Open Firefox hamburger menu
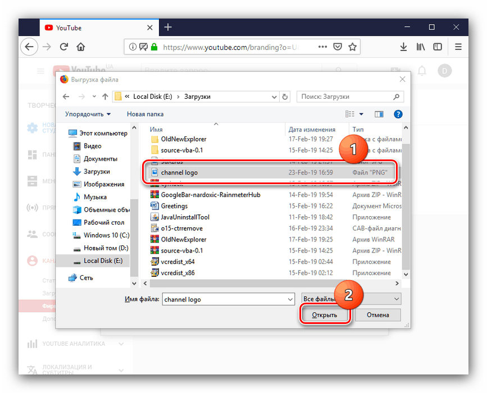This screenshot has width=487, height=393. pos(458,47)
